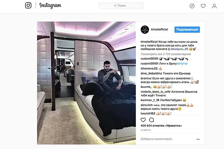224x149 pixels.
Task: Click the timatiofficial profile avatar
Action: click(145, 29)
